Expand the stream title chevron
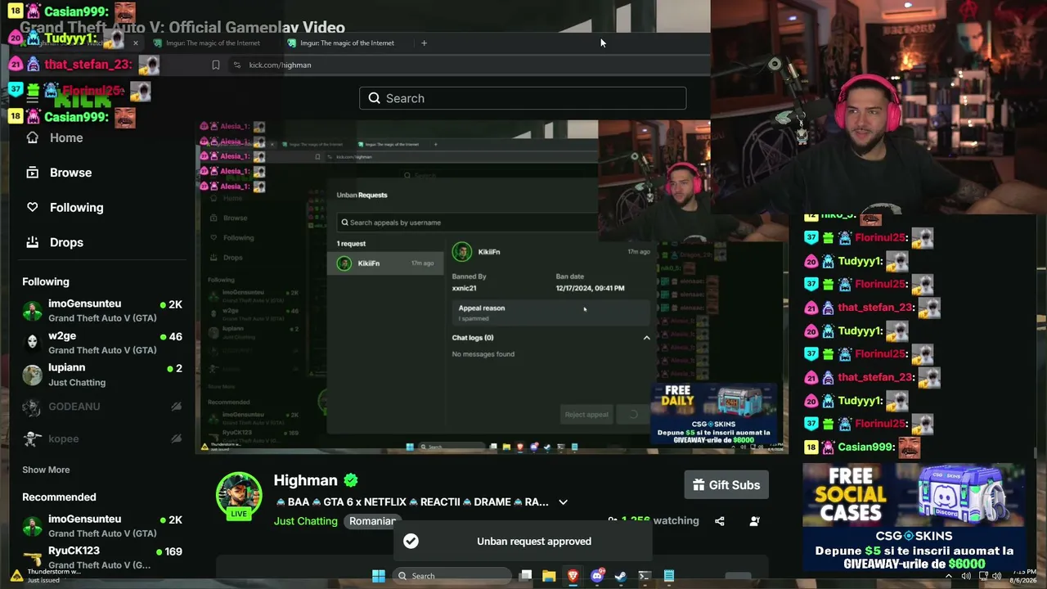1047x589 pixels. click(563, 502)
